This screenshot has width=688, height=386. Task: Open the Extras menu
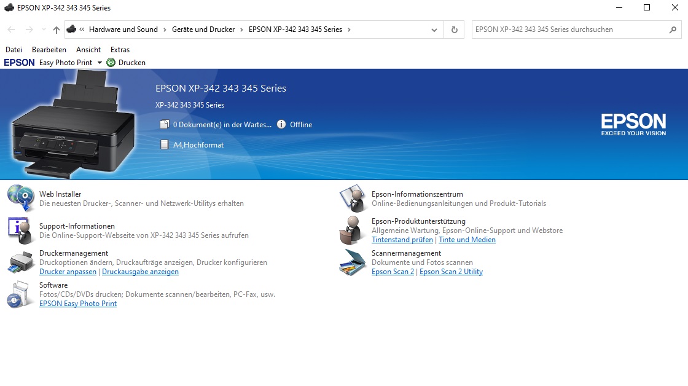pyautogui.click(x=120, y=50)
